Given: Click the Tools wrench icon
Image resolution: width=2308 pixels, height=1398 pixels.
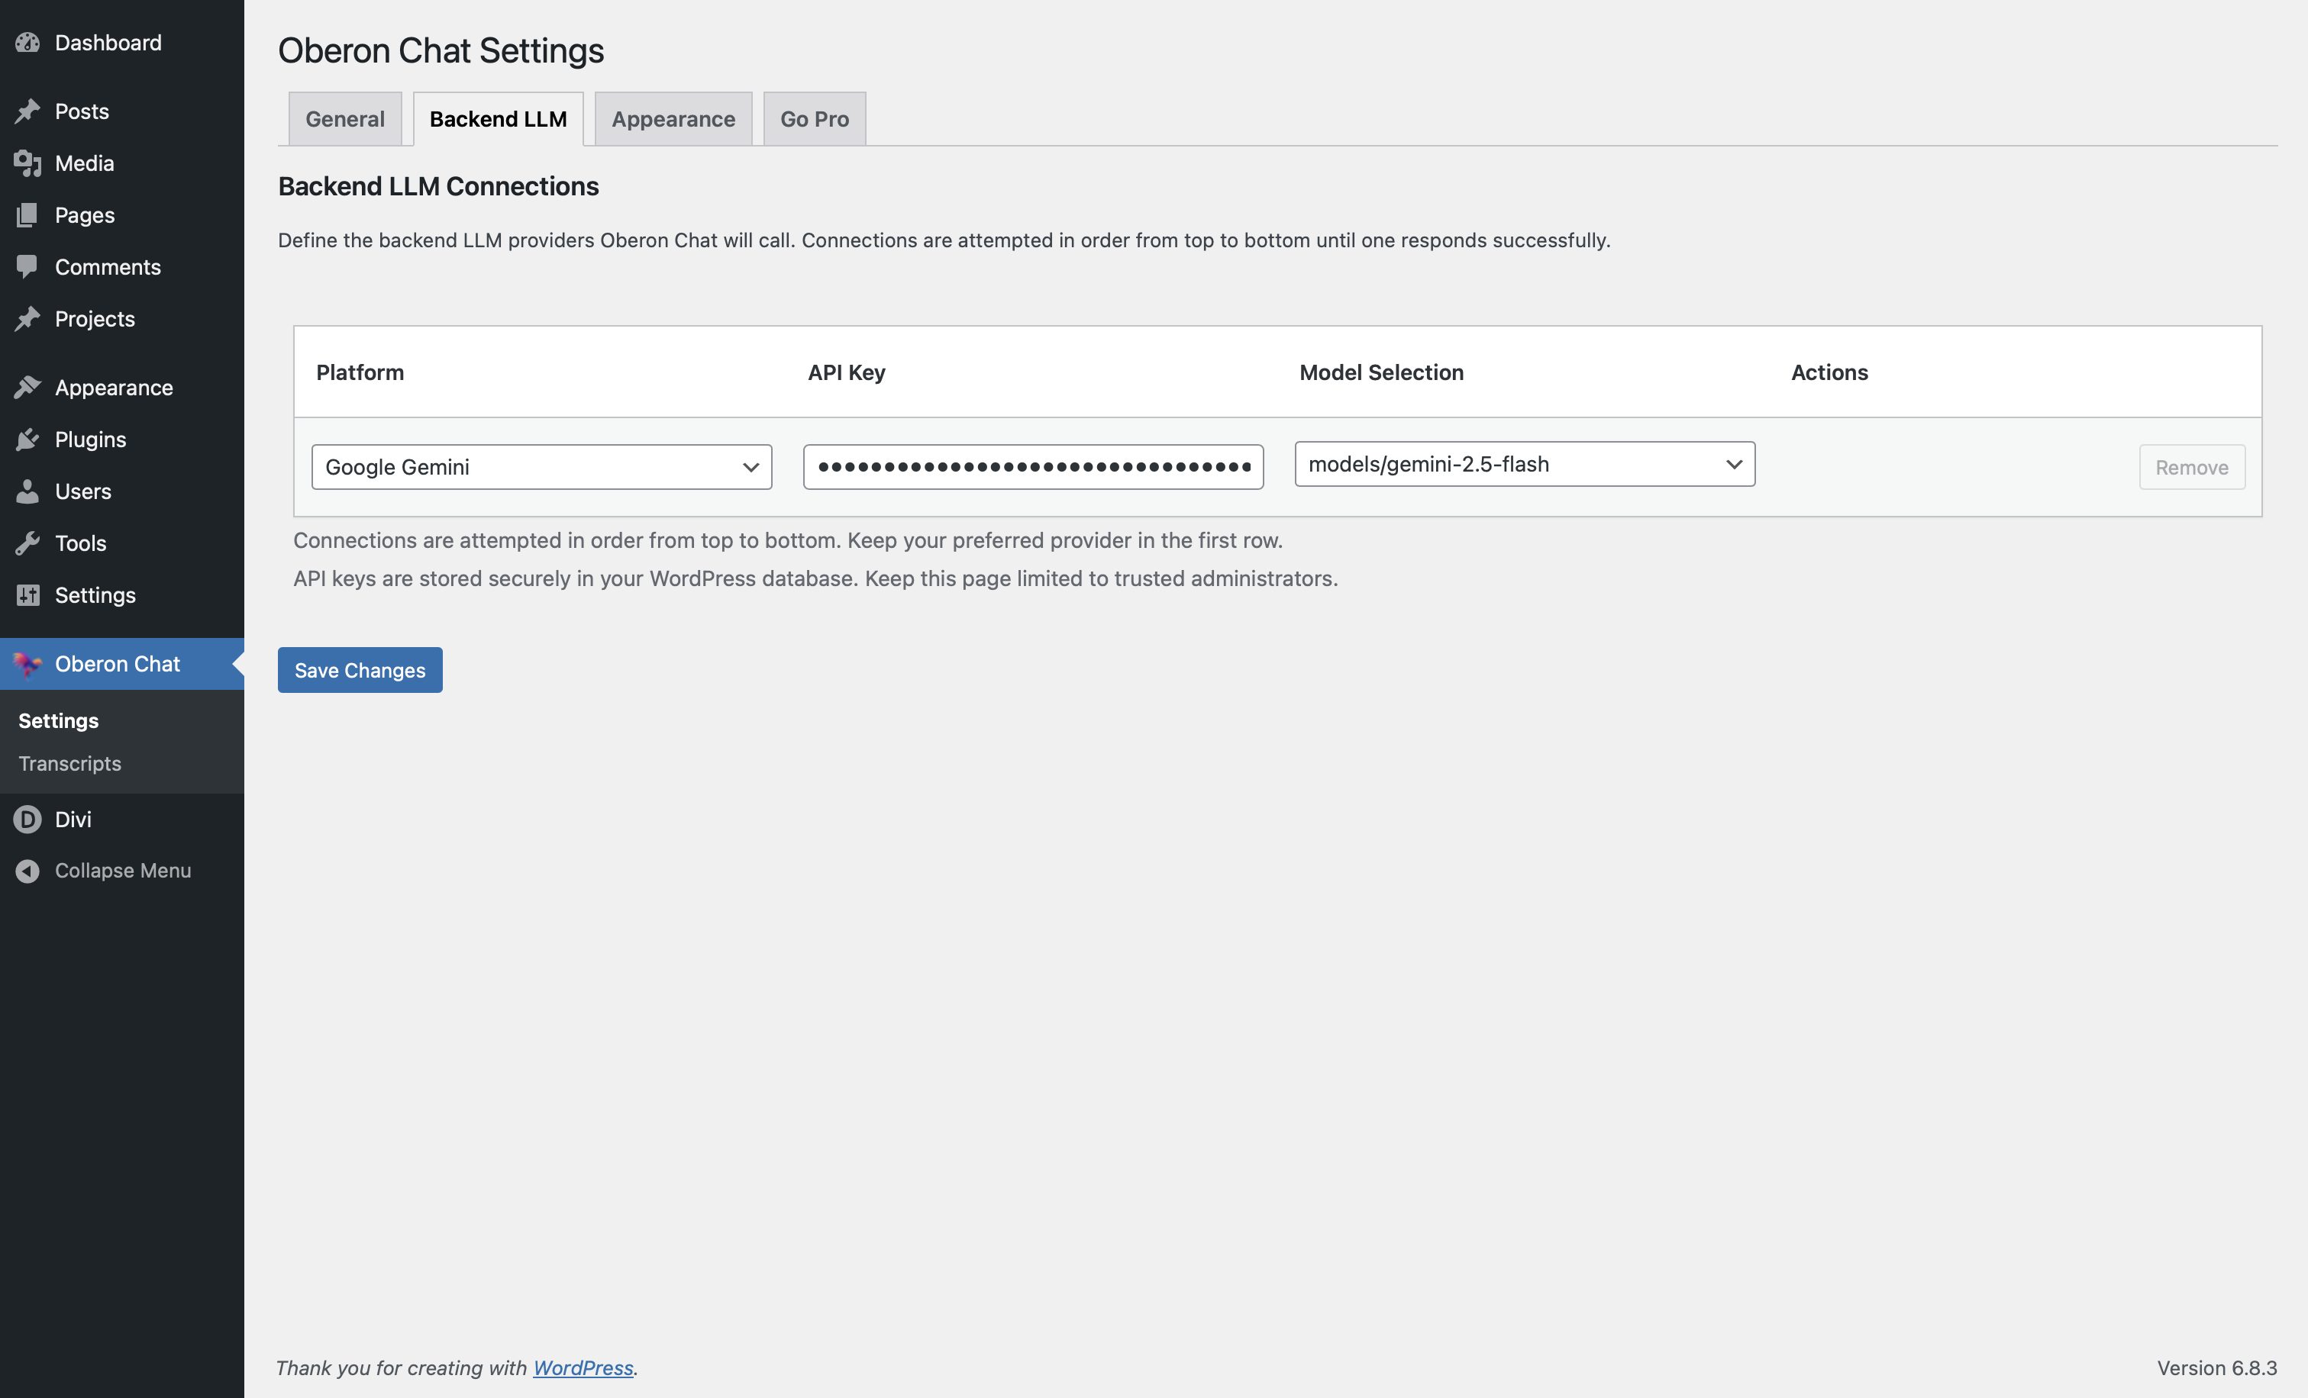Looking at the screenshot, I should (28, 543).
